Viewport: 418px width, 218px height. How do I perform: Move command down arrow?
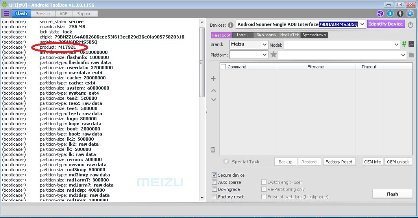coord(214,99)
